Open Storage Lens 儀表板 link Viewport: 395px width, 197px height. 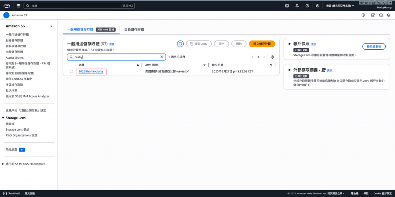pyautogui.click(x=10, y=124)
